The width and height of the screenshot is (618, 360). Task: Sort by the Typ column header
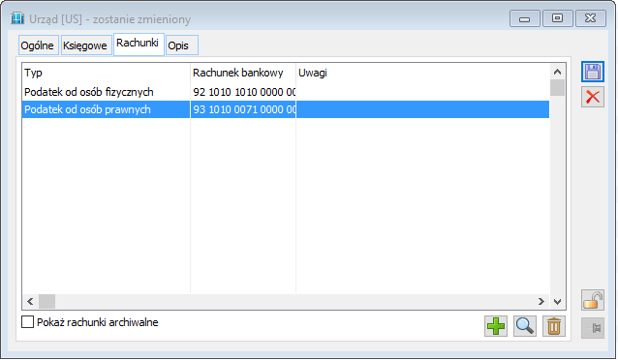(x=106, y=73)
